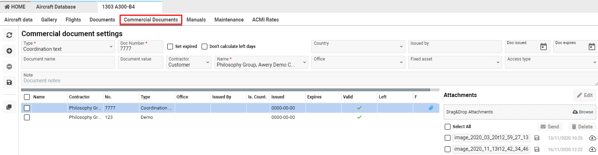Image resolution: width=598 pixels, height=155 pixels.
Task: Open the ACMI Rates tab
Action: pyautogui.click(x=265, y=20)
